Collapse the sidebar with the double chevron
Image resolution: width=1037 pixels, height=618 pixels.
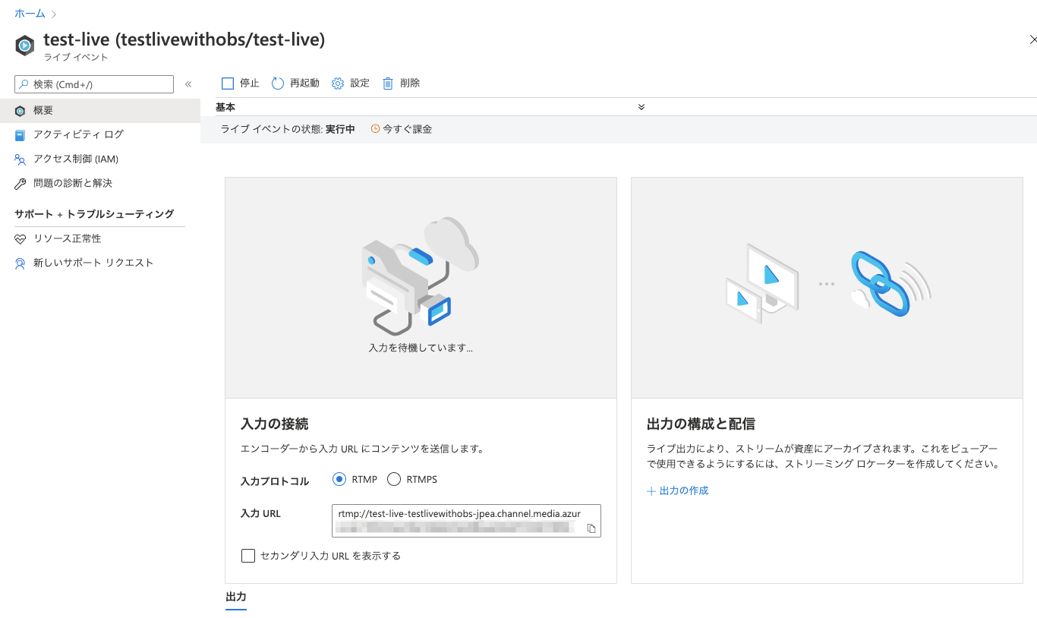pos(188,84)
